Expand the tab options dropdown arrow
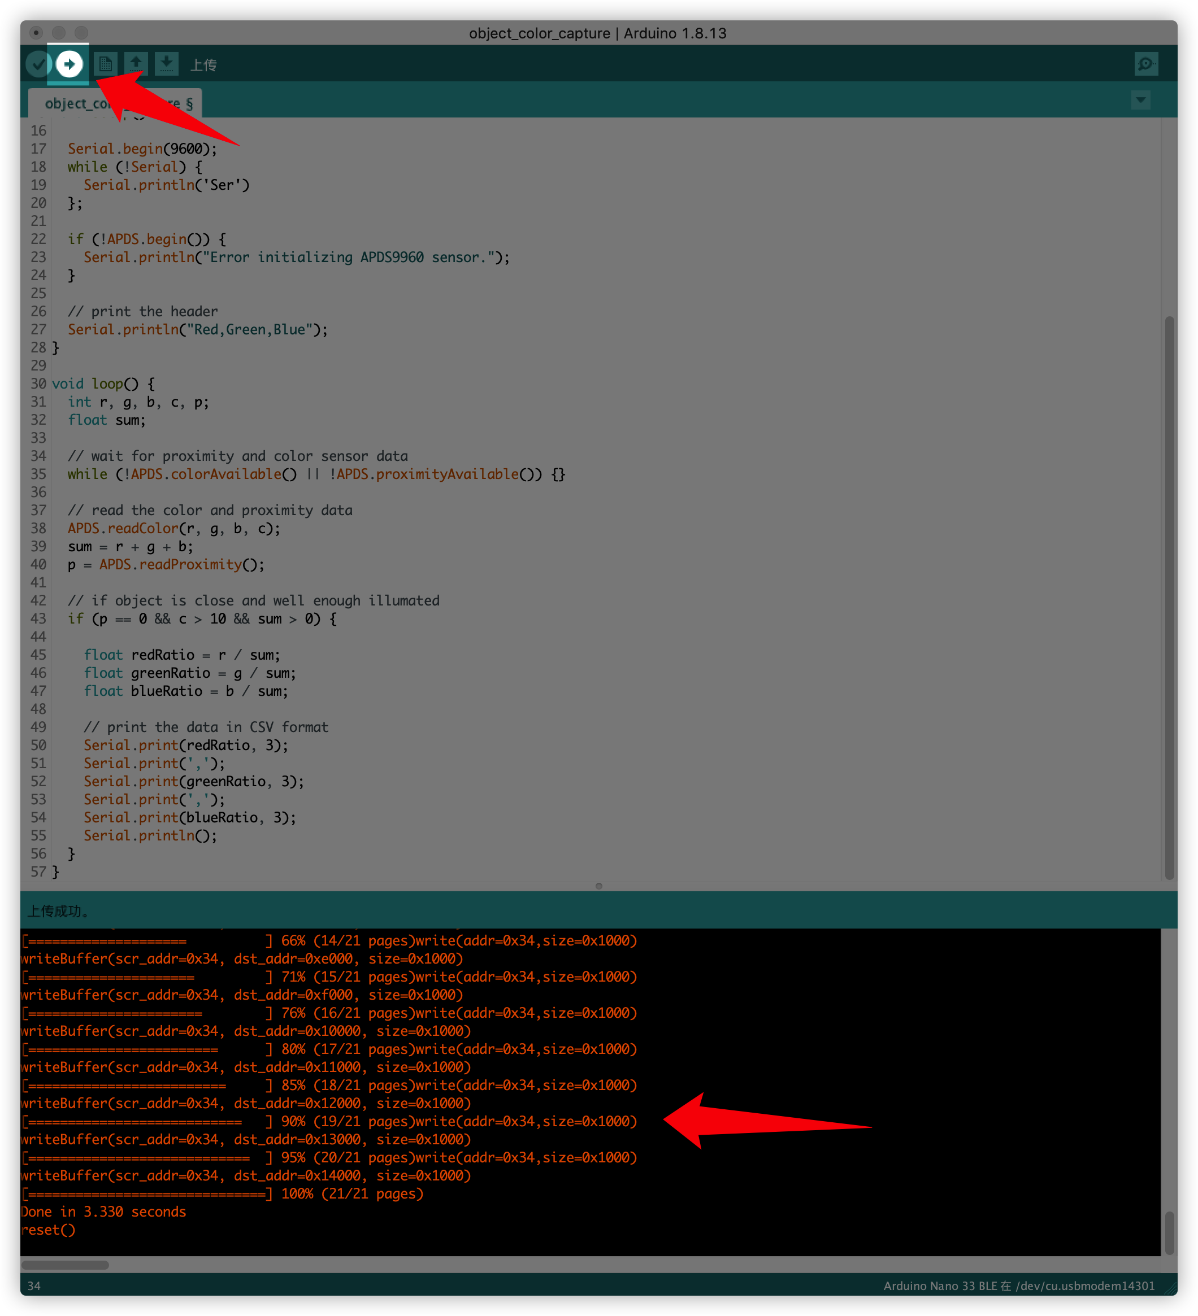 click(1140, 100)
